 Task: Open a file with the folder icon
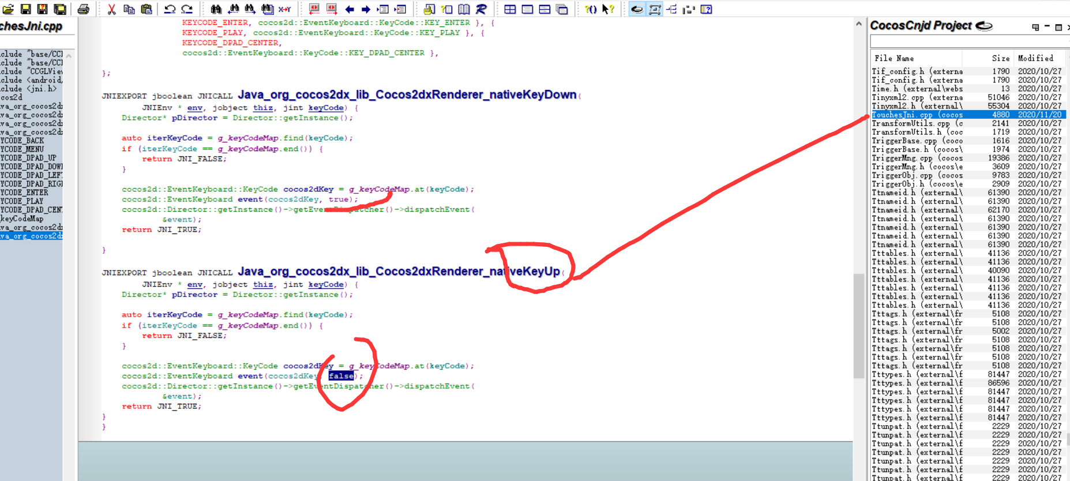(x=8, y=9)
